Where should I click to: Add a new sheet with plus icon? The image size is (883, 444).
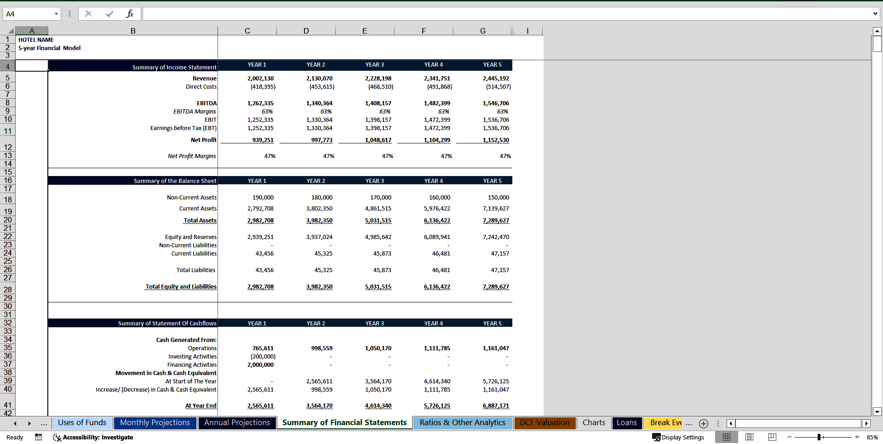[x=703, y=424]
